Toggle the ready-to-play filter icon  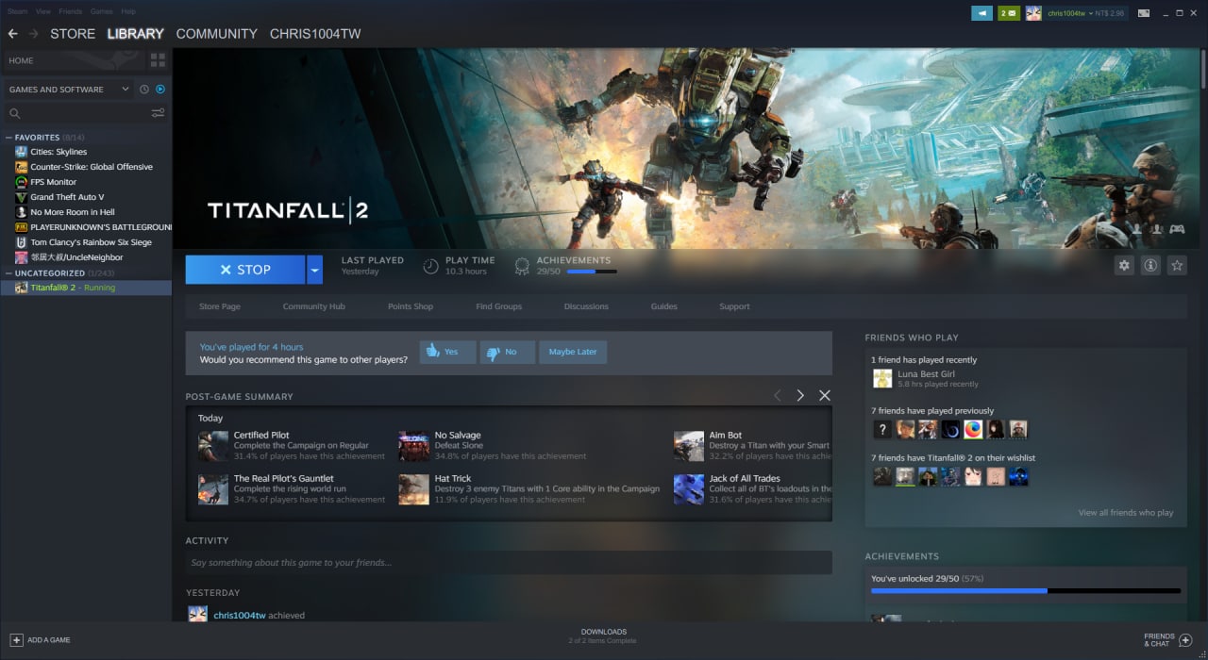pos(160,90)
